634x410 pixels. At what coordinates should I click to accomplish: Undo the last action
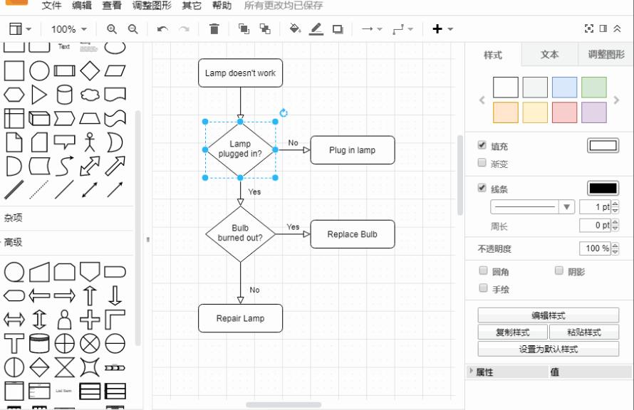tap(162, 29)
